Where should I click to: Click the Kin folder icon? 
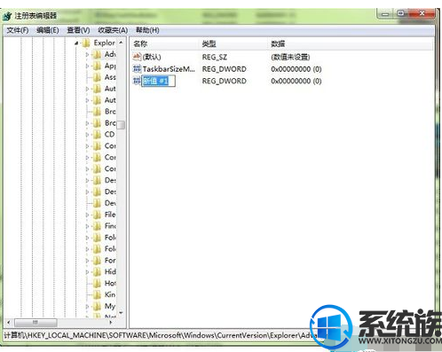click(x=97, y=294)
